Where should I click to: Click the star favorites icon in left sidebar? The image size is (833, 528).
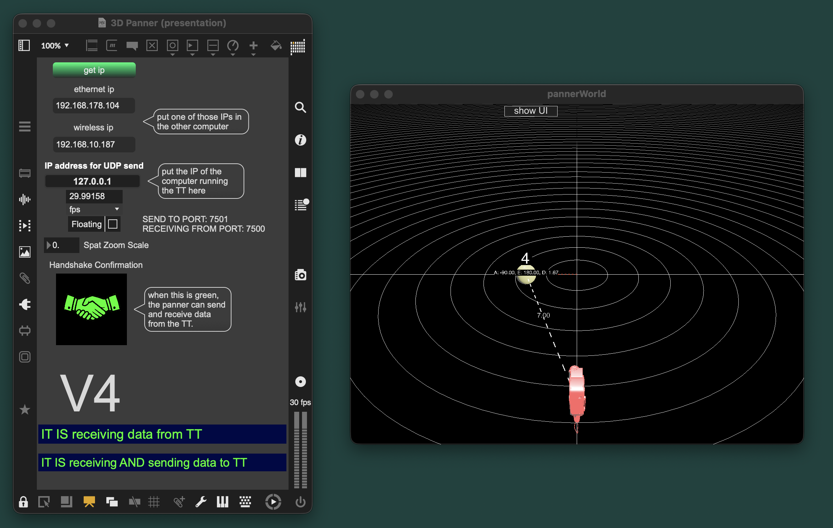pyautogui.click(x=25, y=410)
